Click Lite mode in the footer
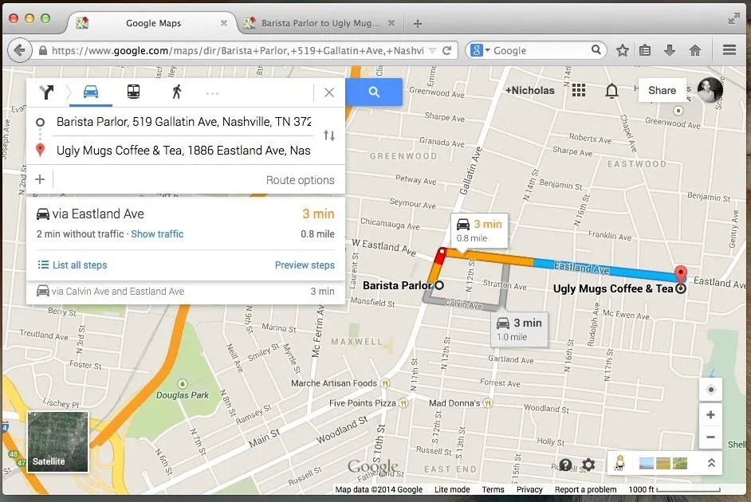 click(x=452, y=489)
